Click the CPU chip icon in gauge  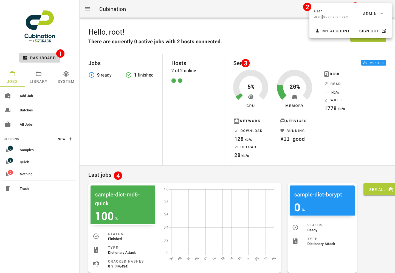coord(250,97)
